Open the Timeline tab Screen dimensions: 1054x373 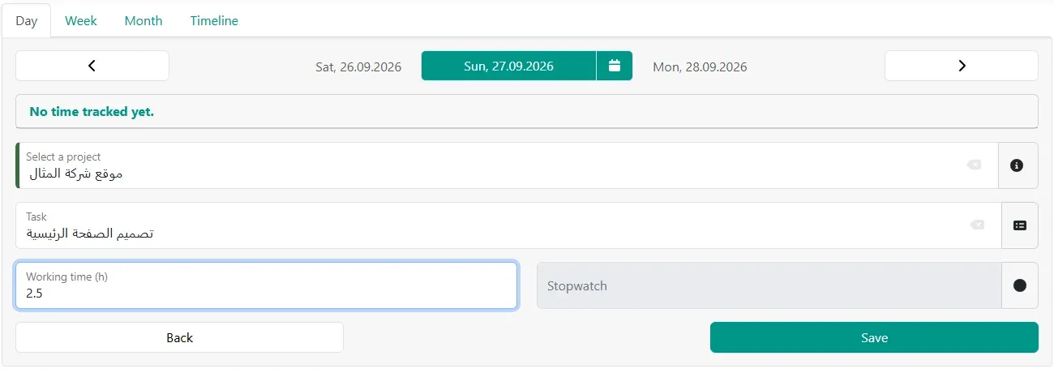214,21
